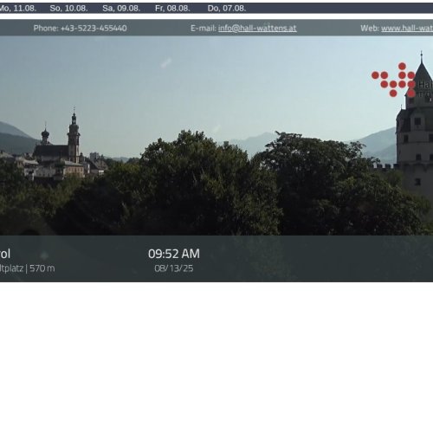Click the 08/13/25 date label
The width and height of the screenshot is (433, 433).
[174, 268]
